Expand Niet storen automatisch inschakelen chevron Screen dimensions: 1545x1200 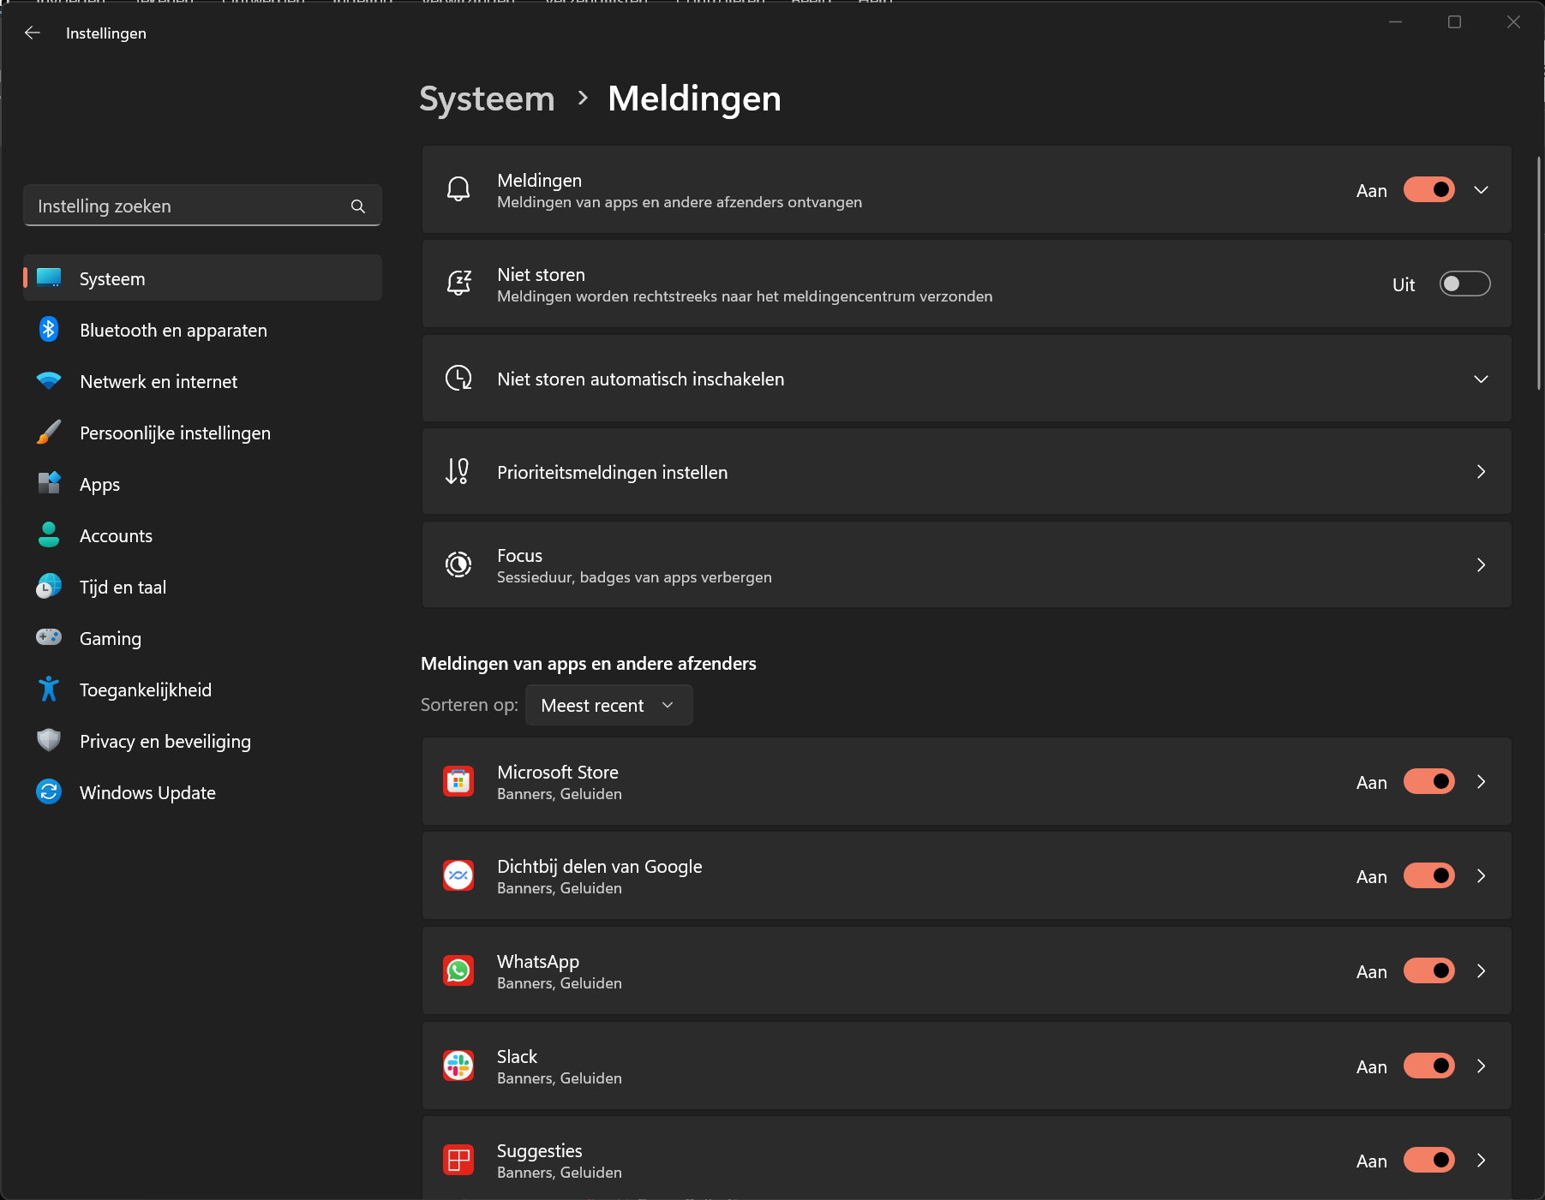[x=1481, y=379]
